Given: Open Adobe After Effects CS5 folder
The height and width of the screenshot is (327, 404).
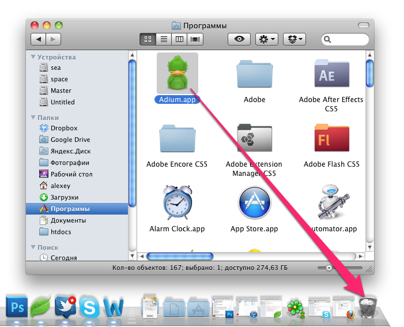Looking at the screenshot, I should (x=332, y=73).
